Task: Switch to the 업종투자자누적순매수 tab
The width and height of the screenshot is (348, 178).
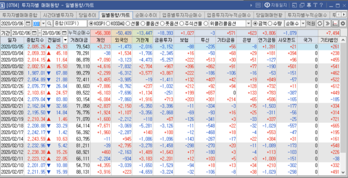Action: (229, 15)
